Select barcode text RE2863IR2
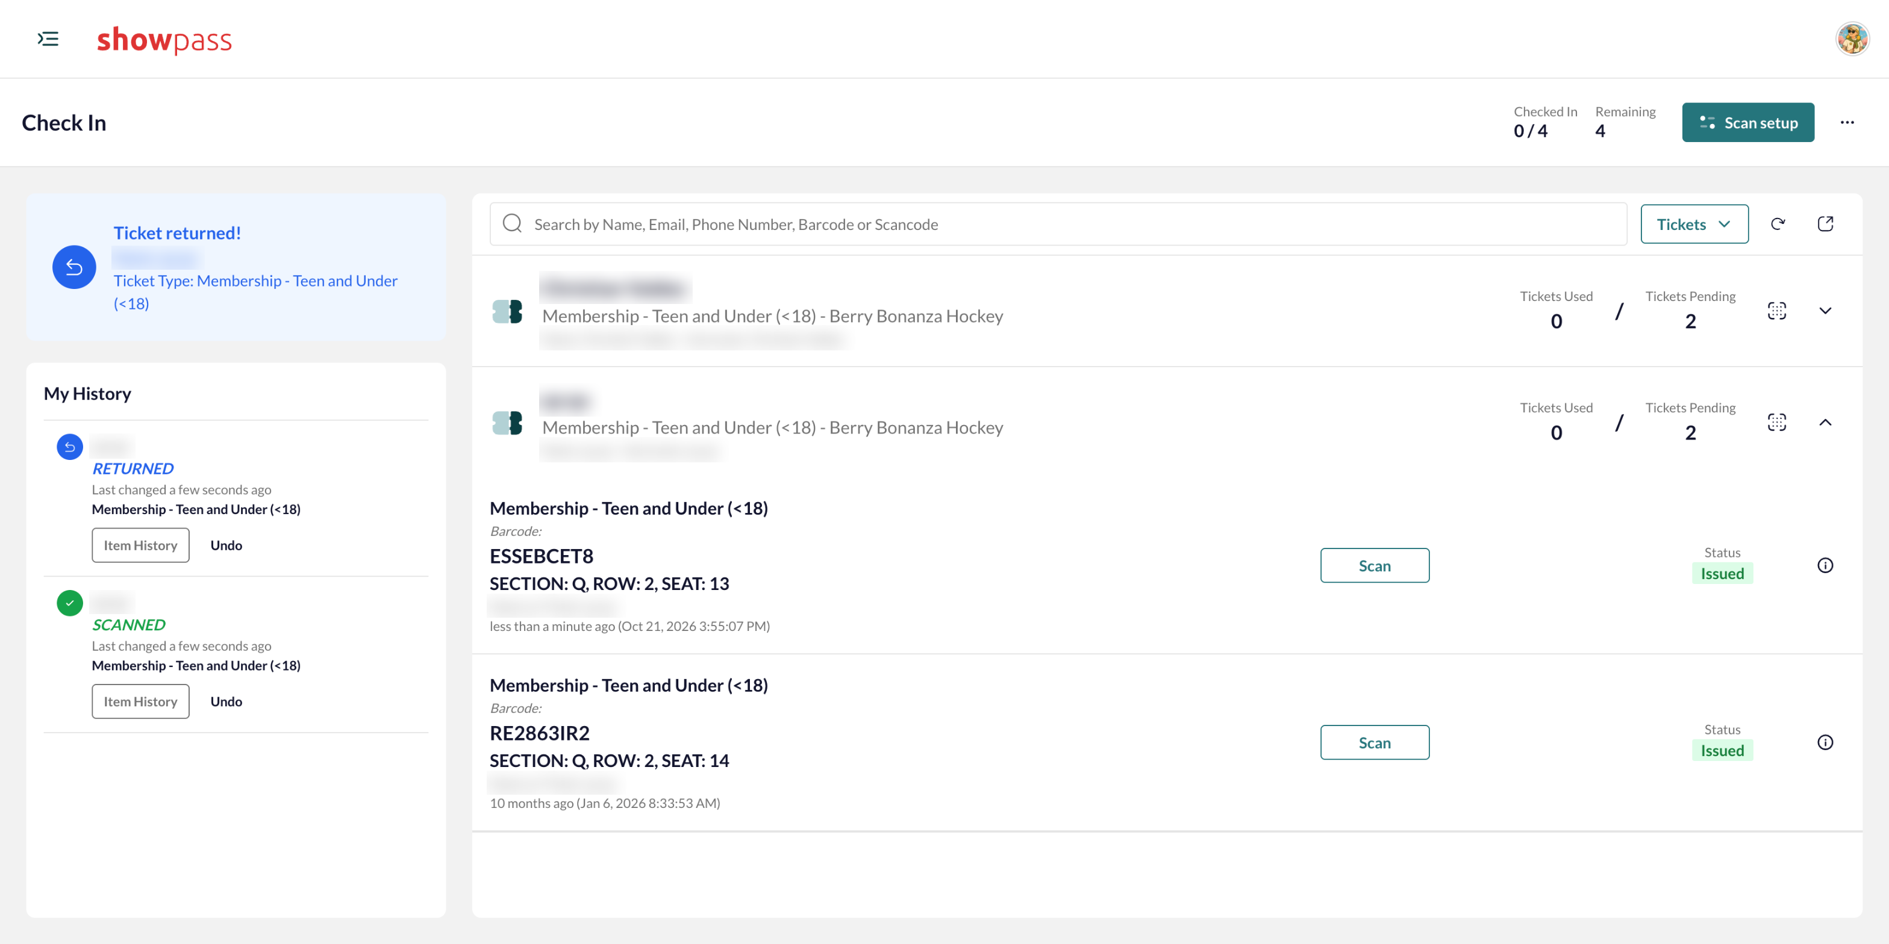1889x944 pixels. point(539,733)
